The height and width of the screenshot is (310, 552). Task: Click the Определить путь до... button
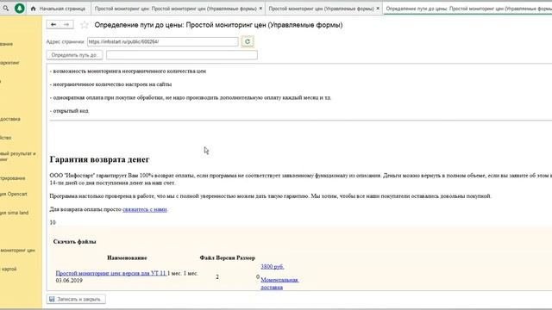[x=75, y=55]
